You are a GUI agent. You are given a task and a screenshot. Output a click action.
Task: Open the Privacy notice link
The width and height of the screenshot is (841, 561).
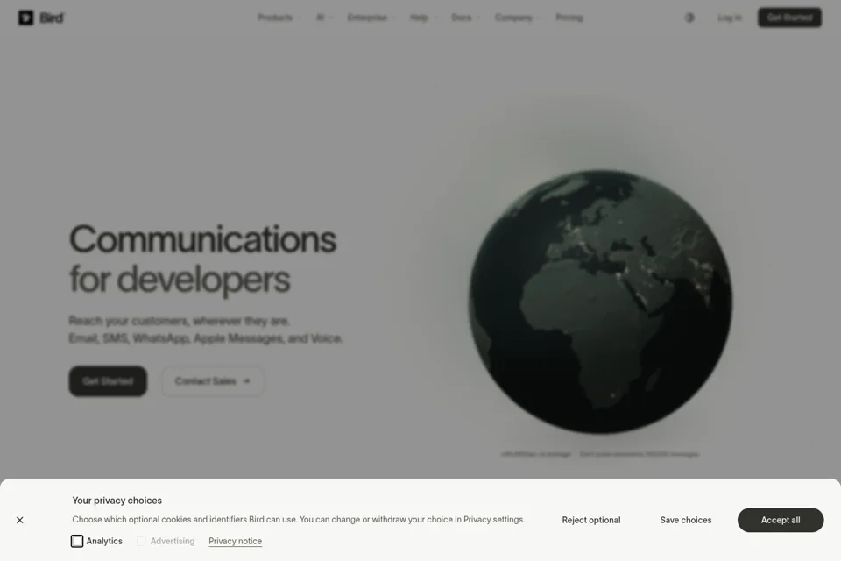point(236,541)
